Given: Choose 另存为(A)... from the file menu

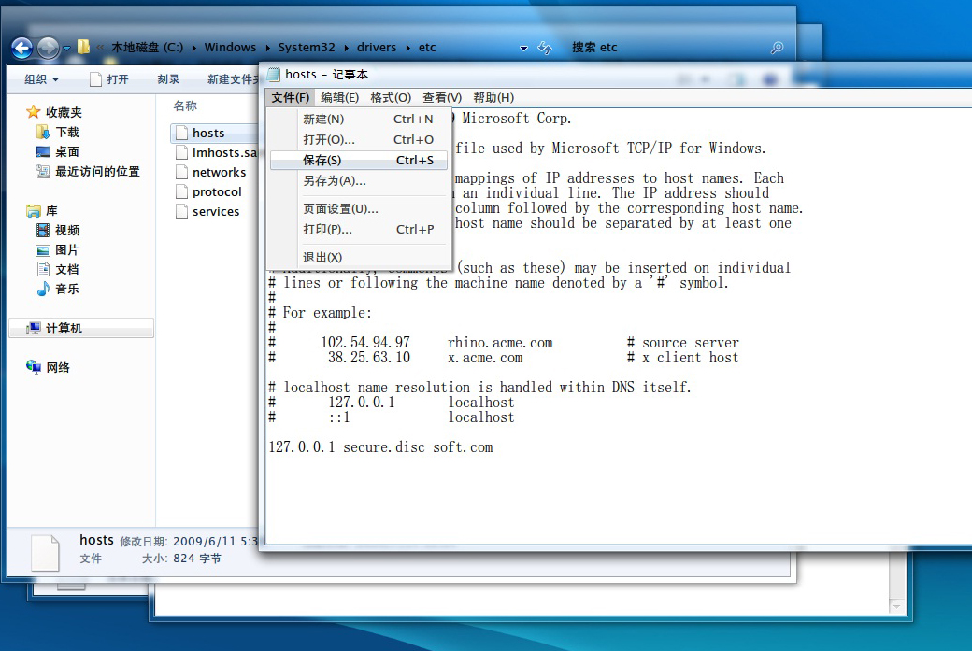Looking at the screenshot, I should click(359, 181).
